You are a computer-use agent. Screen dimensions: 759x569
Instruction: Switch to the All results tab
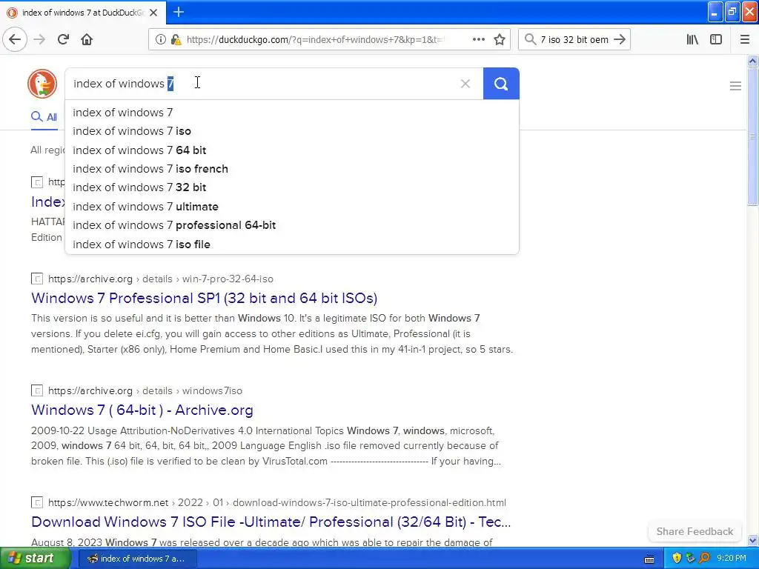pos(44,117)
